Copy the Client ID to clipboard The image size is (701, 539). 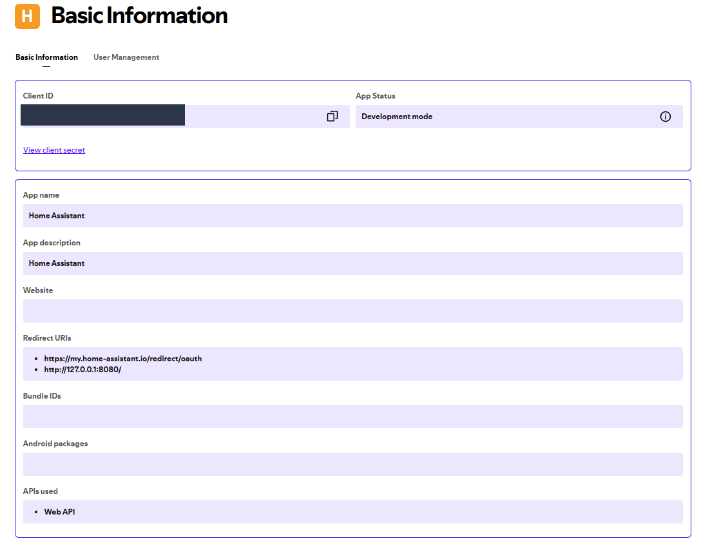point(332,117)
